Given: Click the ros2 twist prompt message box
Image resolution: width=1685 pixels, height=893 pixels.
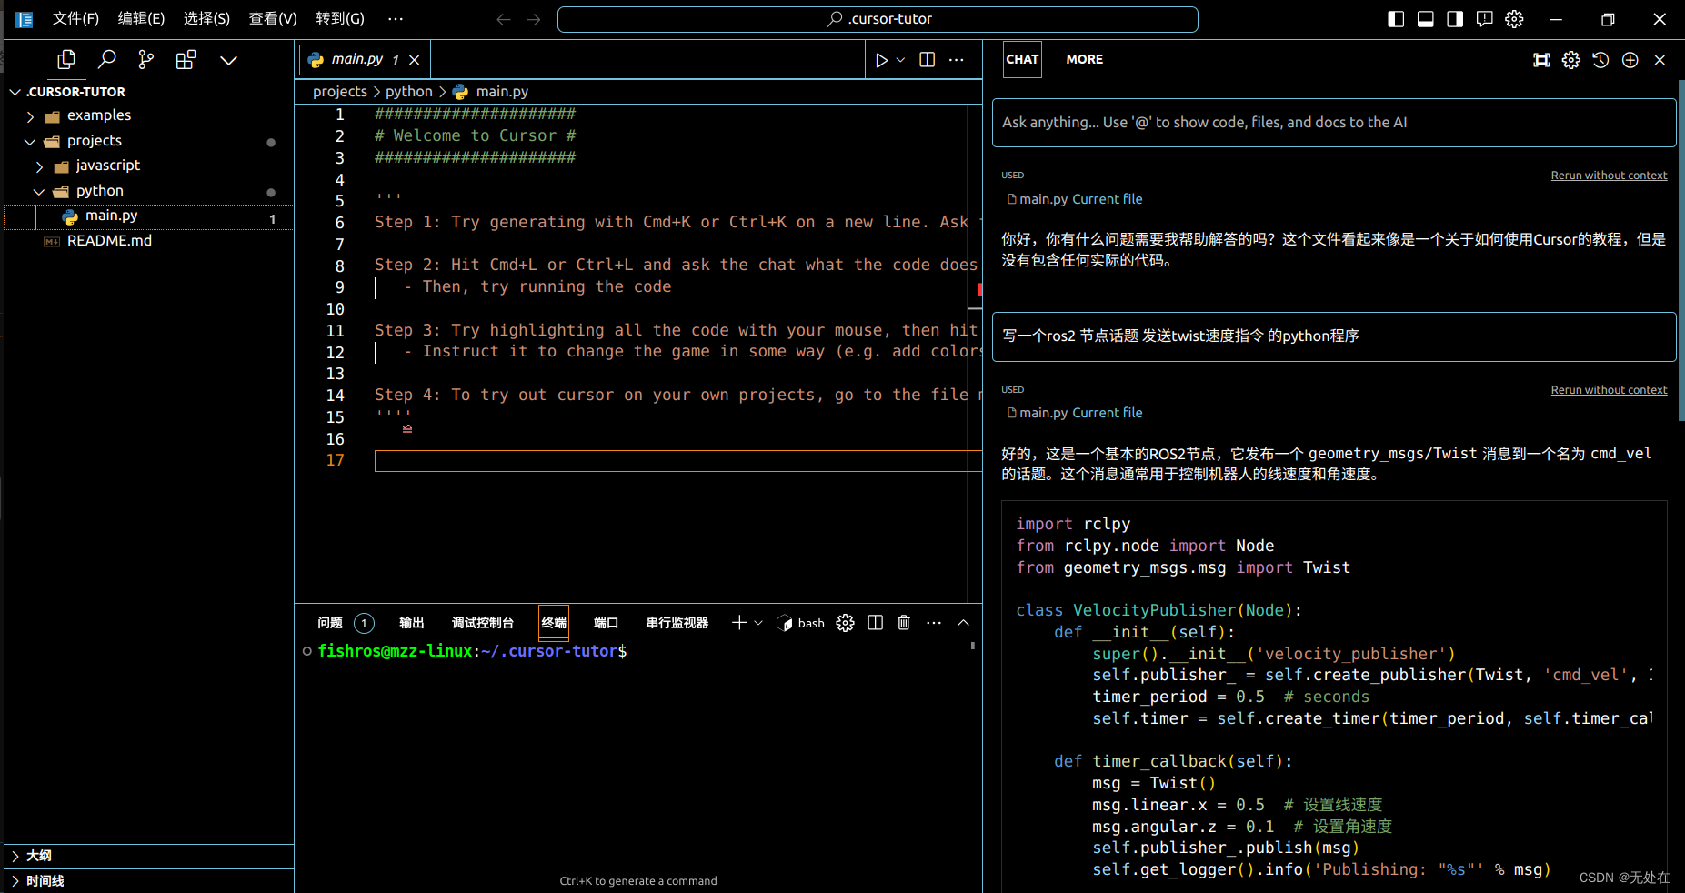Looking at the screenshot, I should (1334, 336).
